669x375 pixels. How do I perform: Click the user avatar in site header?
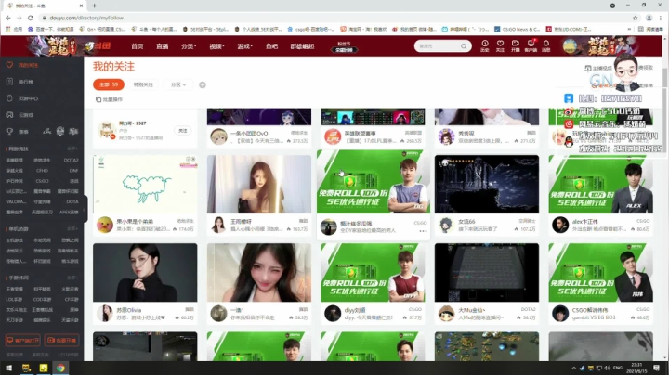(570, 46)
